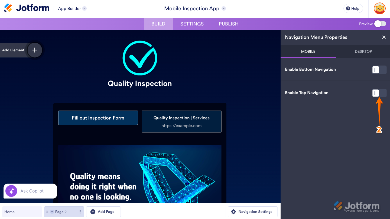Open Page 2 three-dot options menu
Screen dimensions: 390x219
(x=80, y=212)
